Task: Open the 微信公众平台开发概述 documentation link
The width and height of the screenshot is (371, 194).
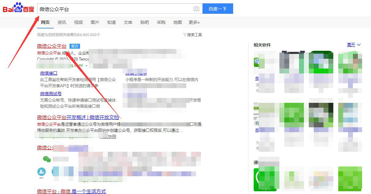Action: [78, 117]
